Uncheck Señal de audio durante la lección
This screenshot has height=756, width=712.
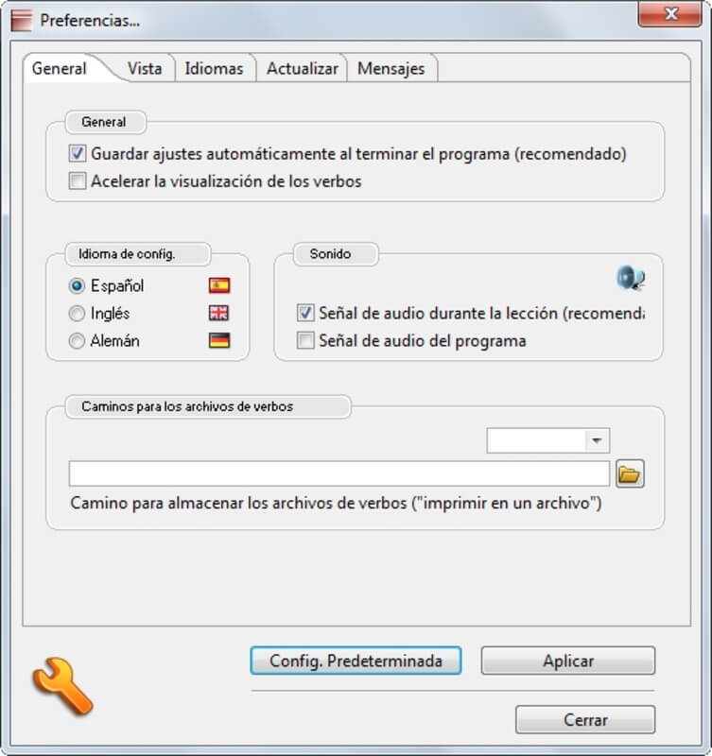click(x=305, y=313)
